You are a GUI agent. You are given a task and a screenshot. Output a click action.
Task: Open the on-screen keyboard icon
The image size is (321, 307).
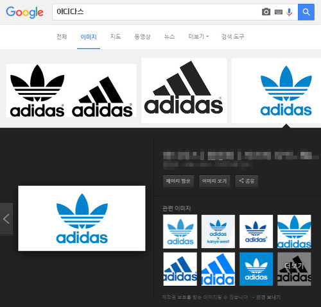[x=279, y=12]
